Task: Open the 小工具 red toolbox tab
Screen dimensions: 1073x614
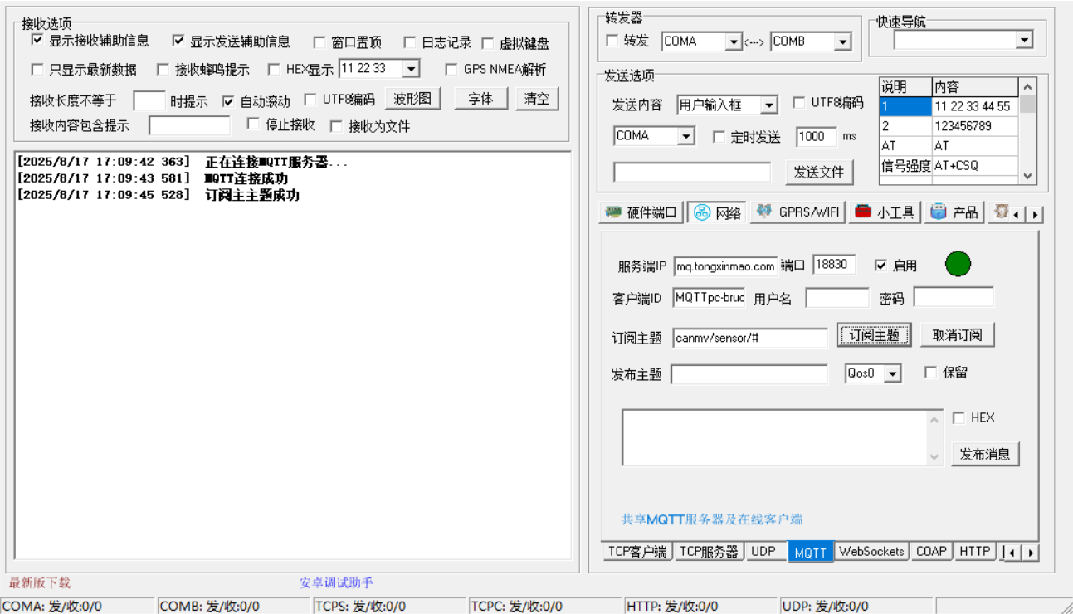Action: (884, 212)
